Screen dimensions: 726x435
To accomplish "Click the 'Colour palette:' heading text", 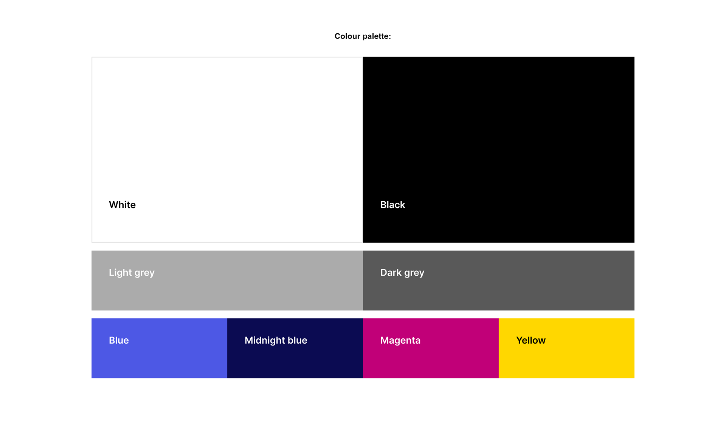I will pos(363,36).
